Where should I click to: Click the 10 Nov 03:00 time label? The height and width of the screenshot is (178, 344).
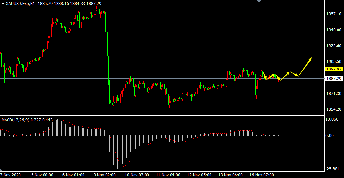coord(137,175)
